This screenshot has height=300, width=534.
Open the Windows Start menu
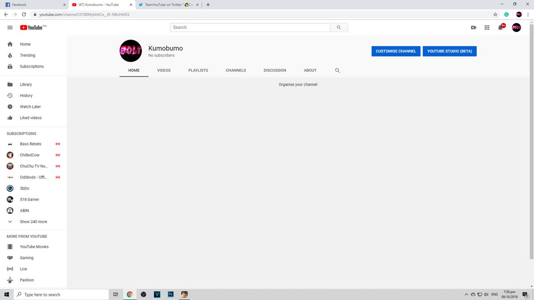coord(6,295)
